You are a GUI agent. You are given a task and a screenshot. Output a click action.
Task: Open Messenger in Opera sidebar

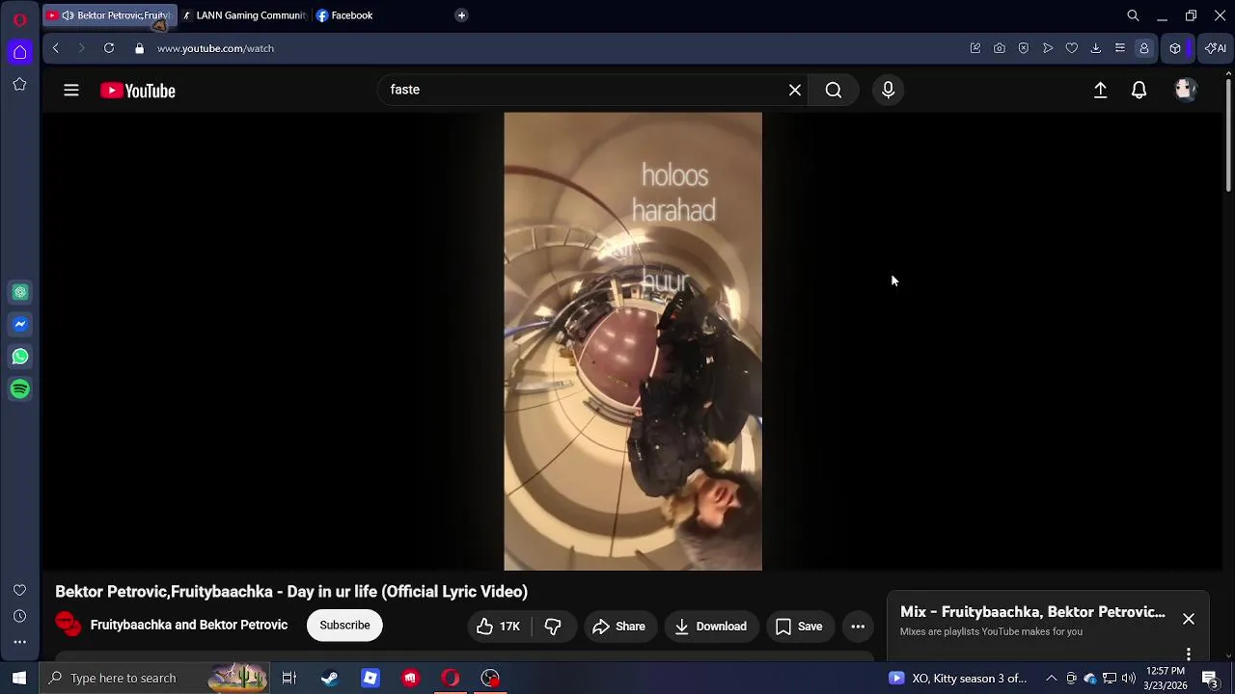coord(20,325)
